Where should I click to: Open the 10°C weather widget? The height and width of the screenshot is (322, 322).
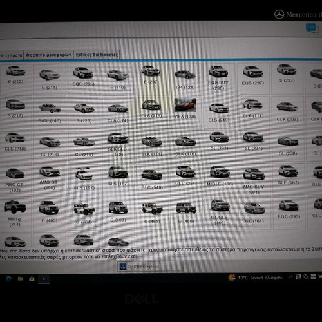(256, 278)
